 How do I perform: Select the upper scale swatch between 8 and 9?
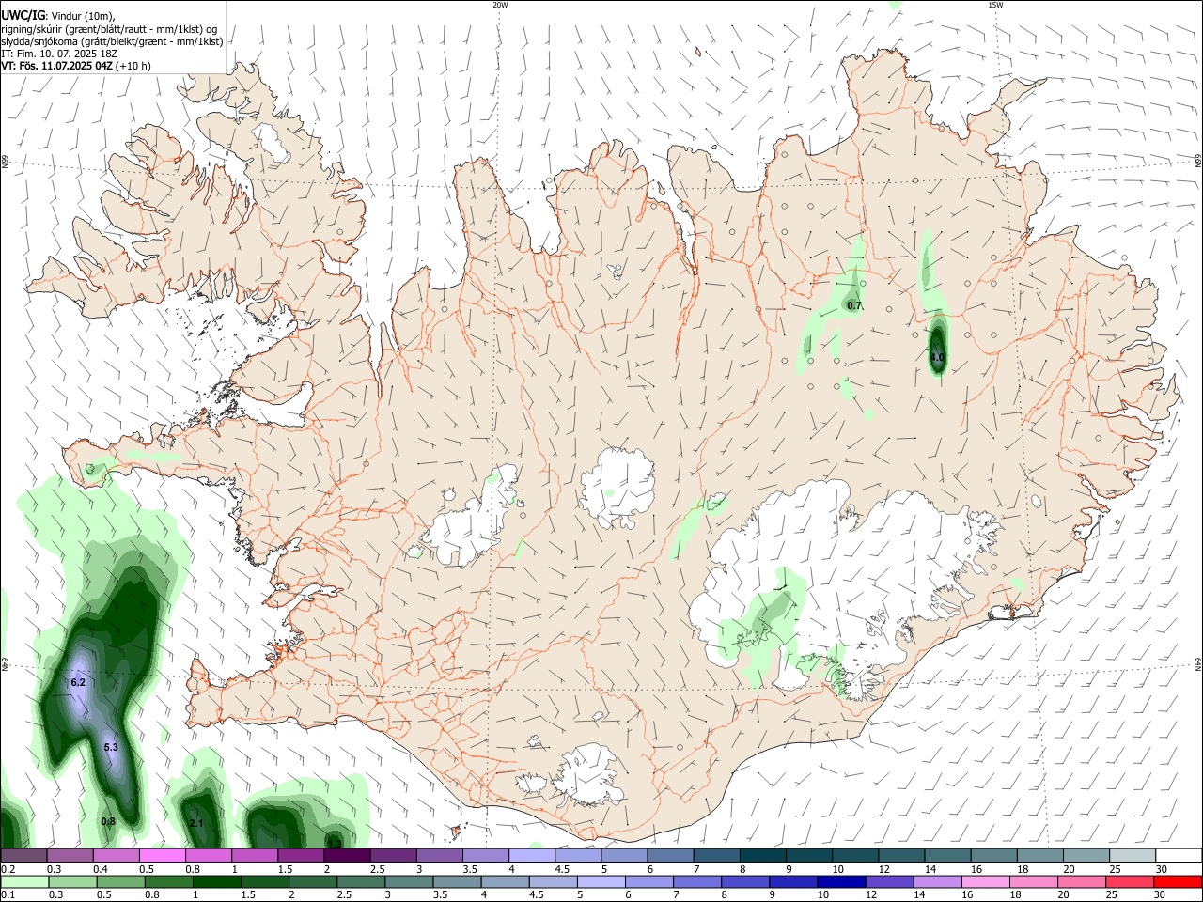tap(763, 856)
